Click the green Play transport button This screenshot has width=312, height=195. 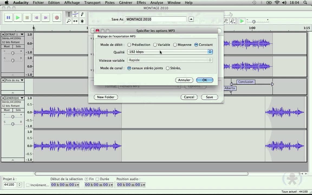click(x=18, y=18)
